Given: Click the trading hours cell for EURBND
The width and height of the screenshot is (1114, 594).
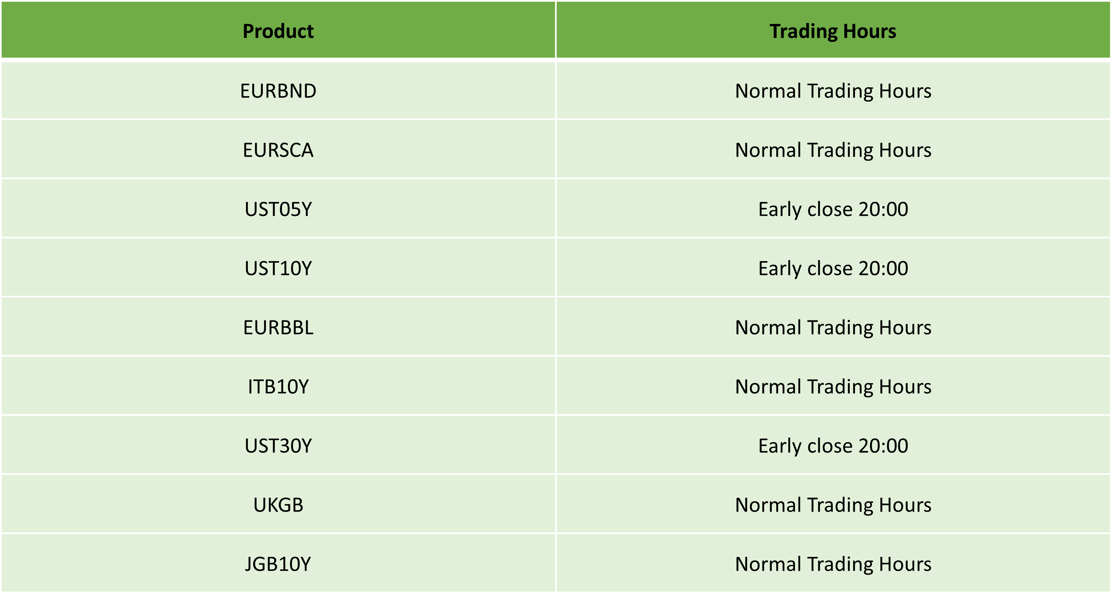Looking at the screenshot, I should tap(832, 91).
